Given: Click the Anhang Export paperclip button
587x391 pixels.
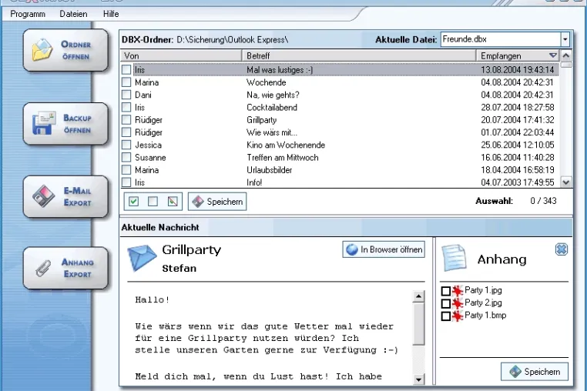Looking at the screenshot, I should point(65,268).
